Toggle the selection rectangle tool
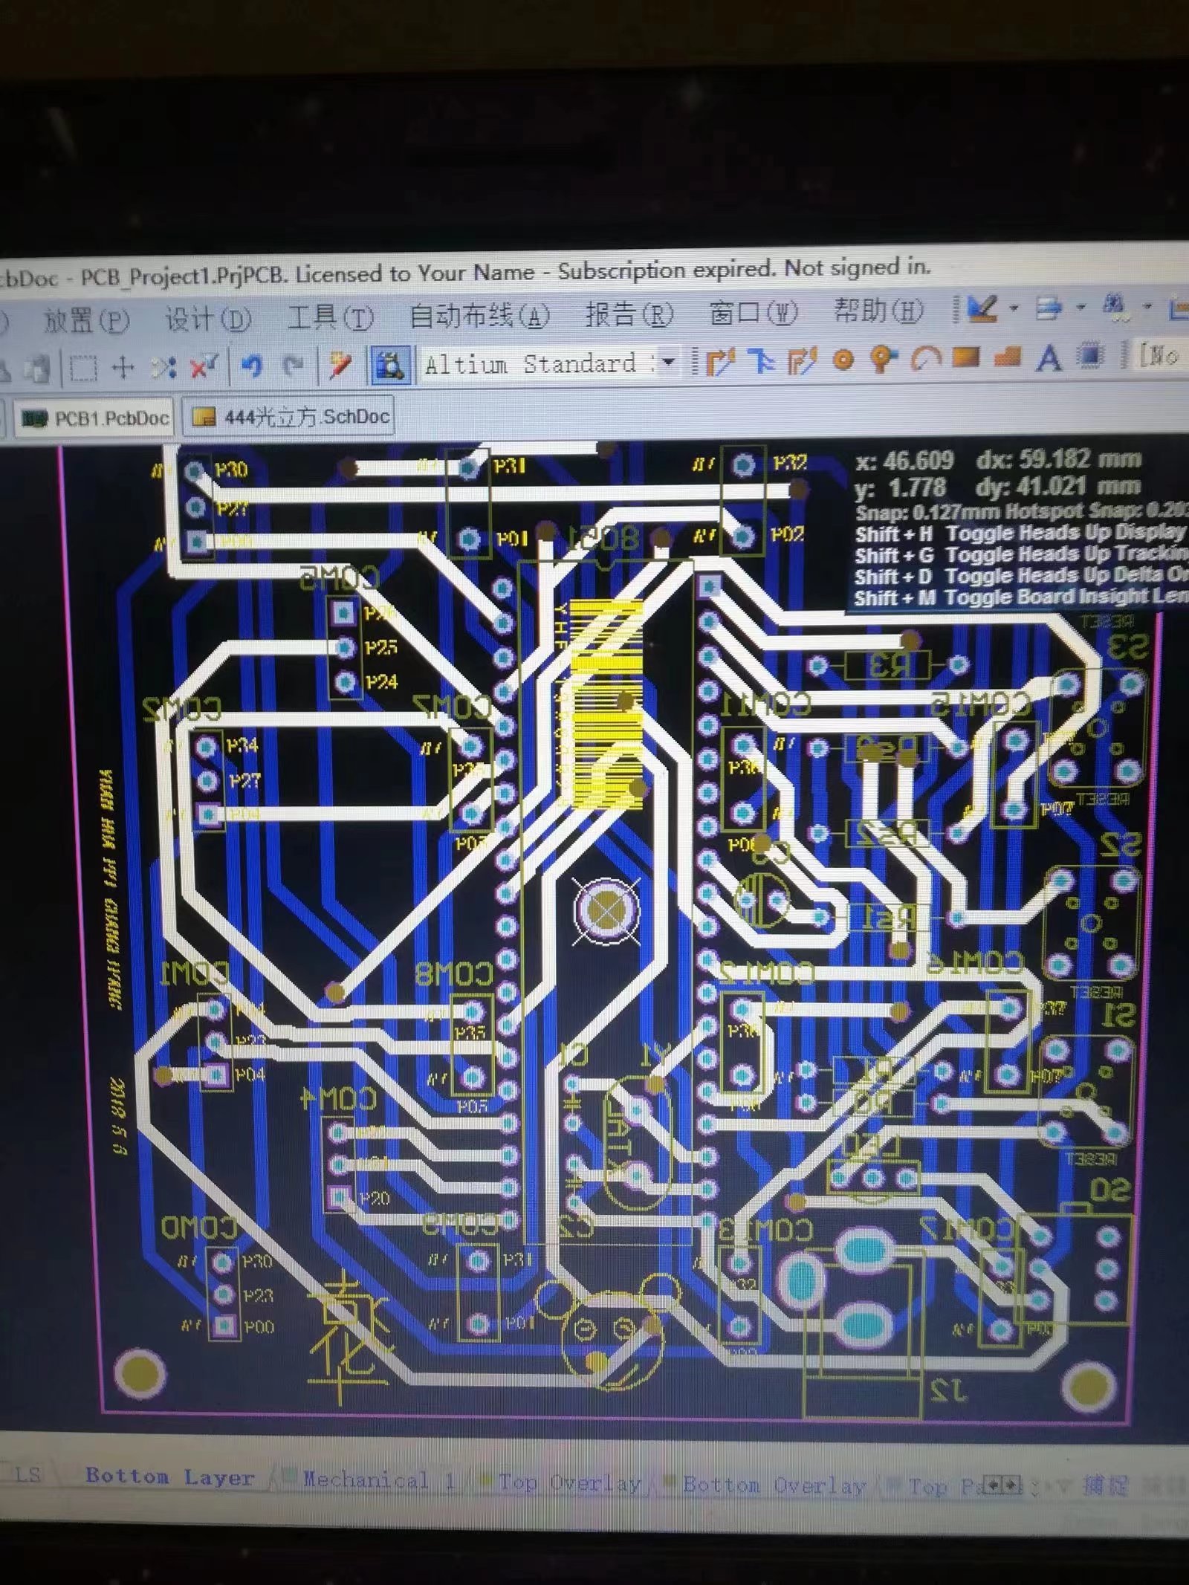Viewport: 1189px width, 1585px height. pyautogui.click(x=82, y=368)
